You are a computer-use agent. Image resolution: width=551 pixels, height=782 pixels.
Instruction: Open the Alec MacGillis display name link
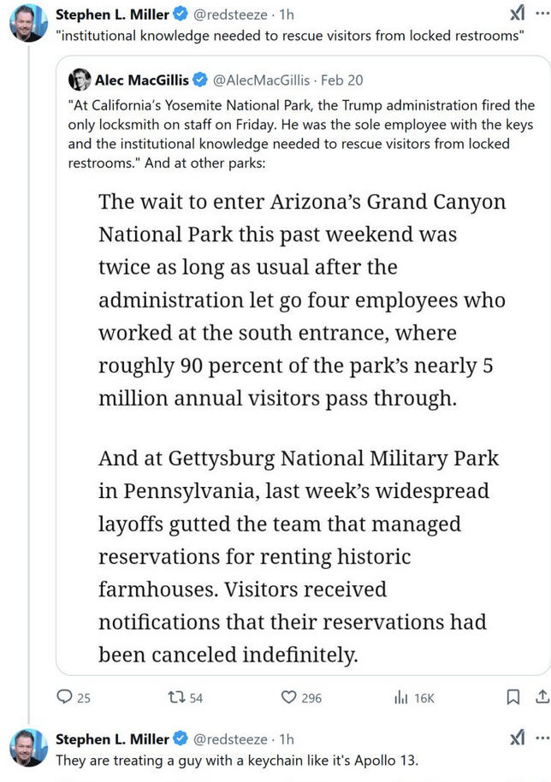[143, 80]
